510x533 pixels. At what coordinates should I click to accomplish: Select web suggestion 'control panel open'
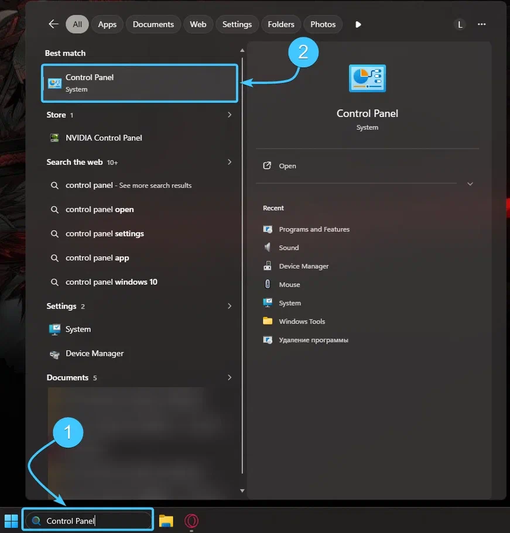pyautogui.click(x=139, y=209)
